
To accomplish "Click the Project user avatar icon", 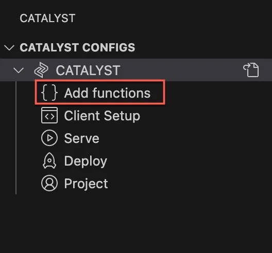I will [49, 183].
